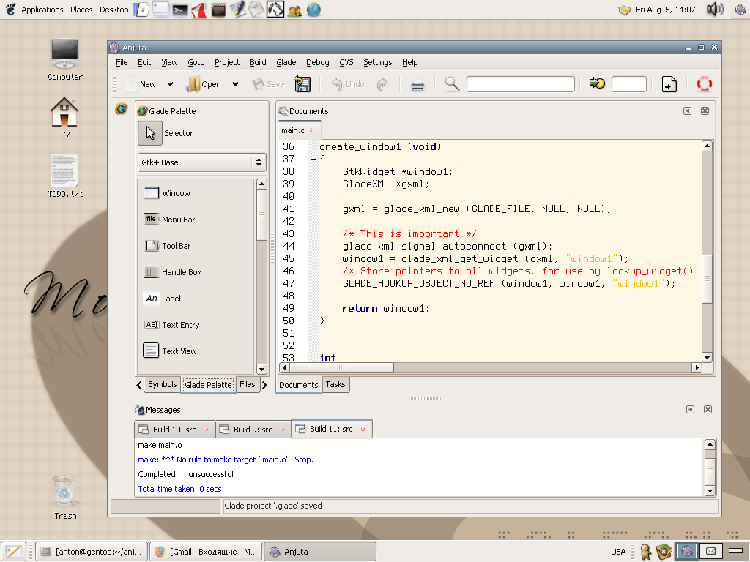750x562 pixels.
Task: Click the search text field in toolbar
Action: (x=521, y=84)
